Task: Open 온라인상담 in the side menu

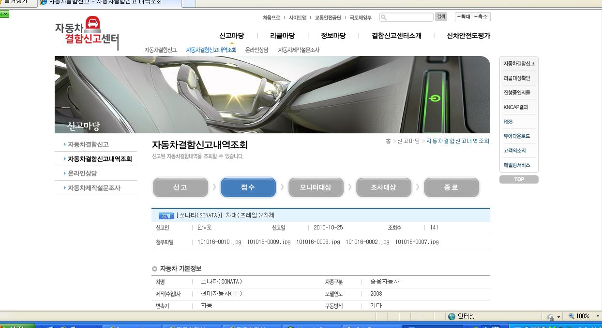Action: [x=82, y=173]
